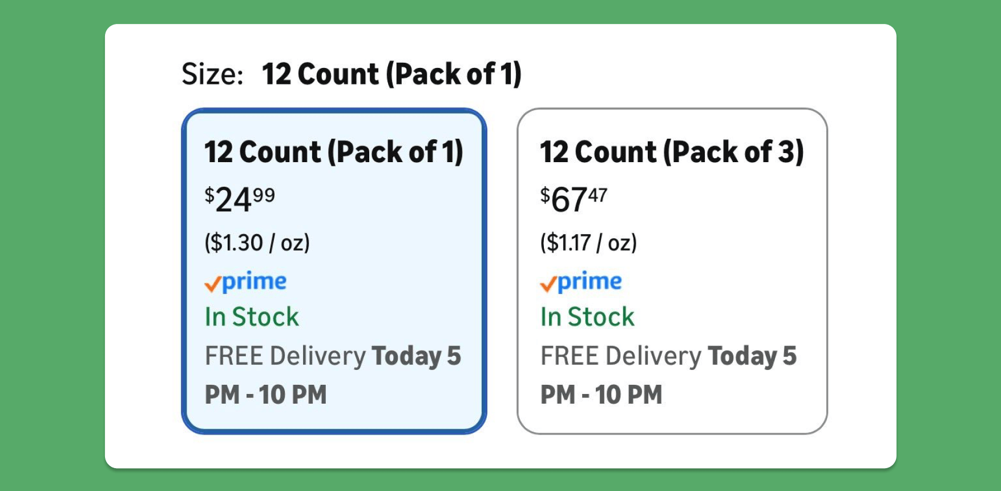The height and width of the screenshot is (491, 1001).
Task: Click blue prime wordmark in Pack of 3 card
Action: tap(590, 281)
